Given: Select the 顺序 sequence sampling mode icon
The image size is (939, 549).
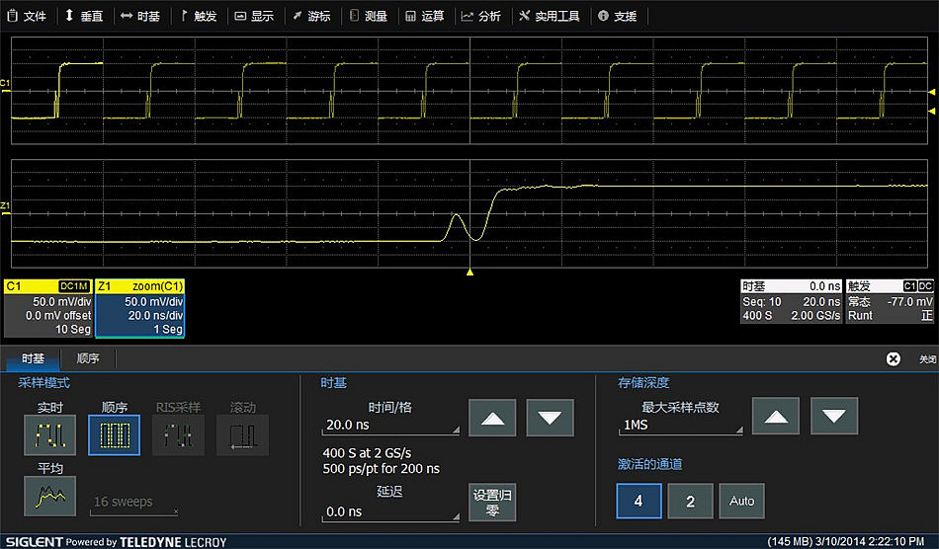Looking at the screenshot, I should [114, 434].
